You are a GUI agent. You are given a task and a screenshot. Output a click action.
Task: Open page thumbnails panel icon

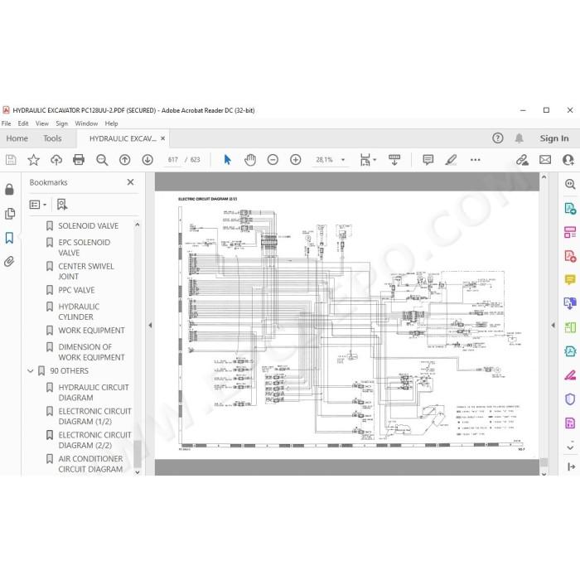pyautogui.click(x=10, y=214)
